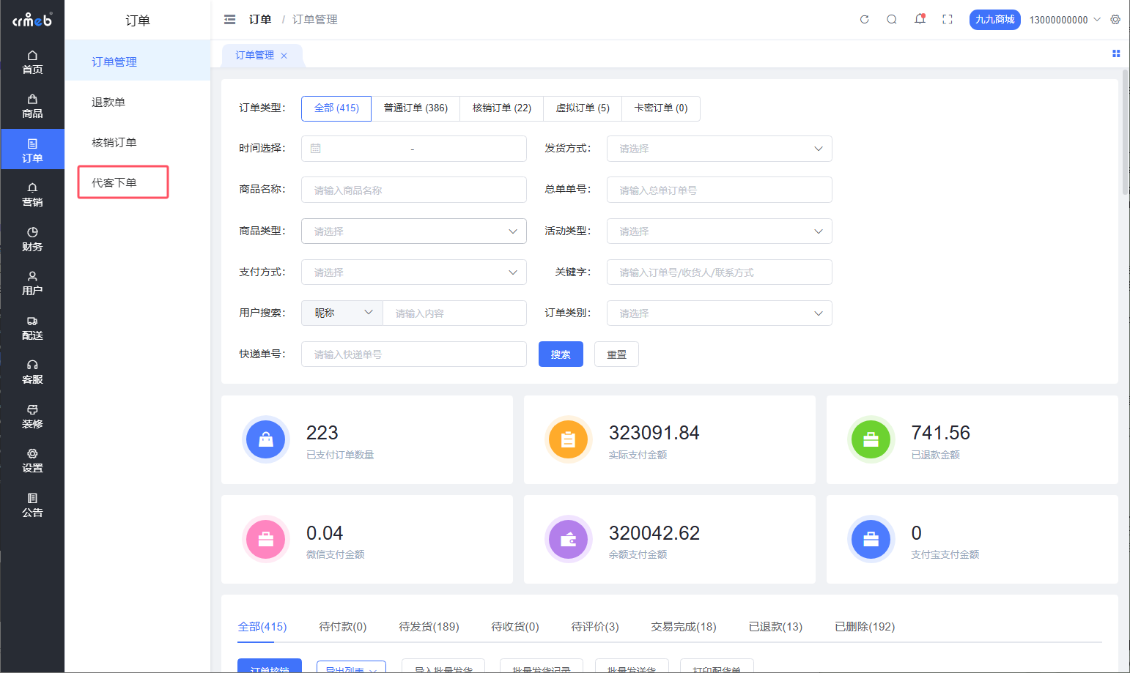Open the notification bell icon
Screen dimensions: 1130x673
pyautogui.click(x=920, y=20)
